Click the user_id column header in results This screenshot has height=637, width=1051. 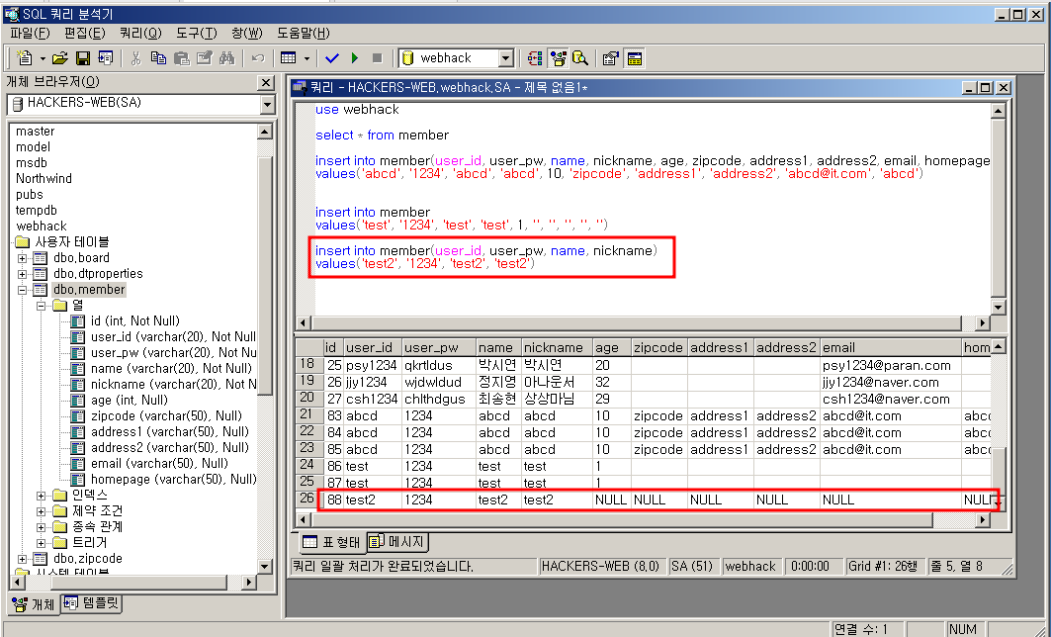point(373,347)
